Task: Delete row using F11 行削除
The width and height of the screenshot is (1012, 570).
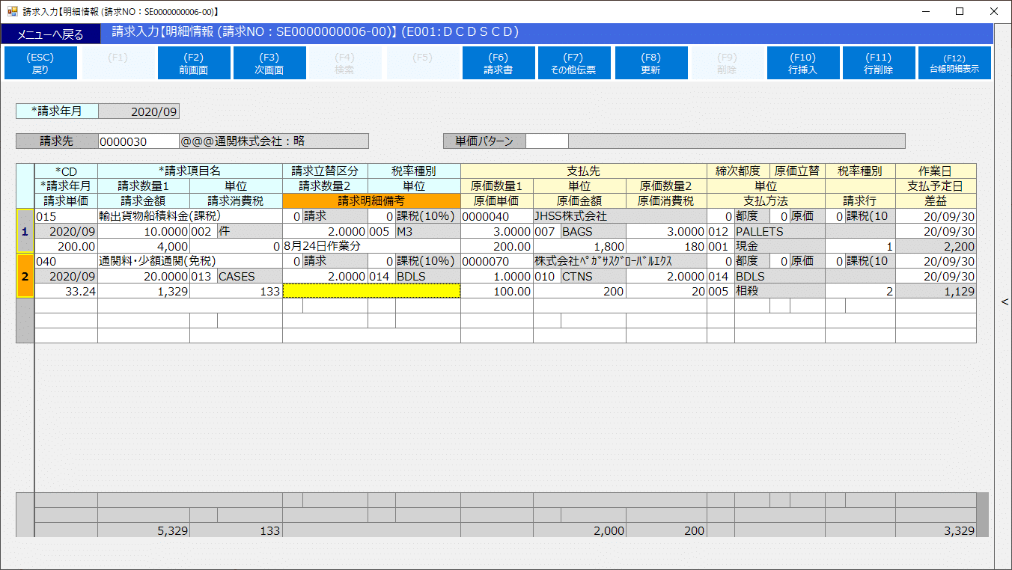Action: click(878, 63)
